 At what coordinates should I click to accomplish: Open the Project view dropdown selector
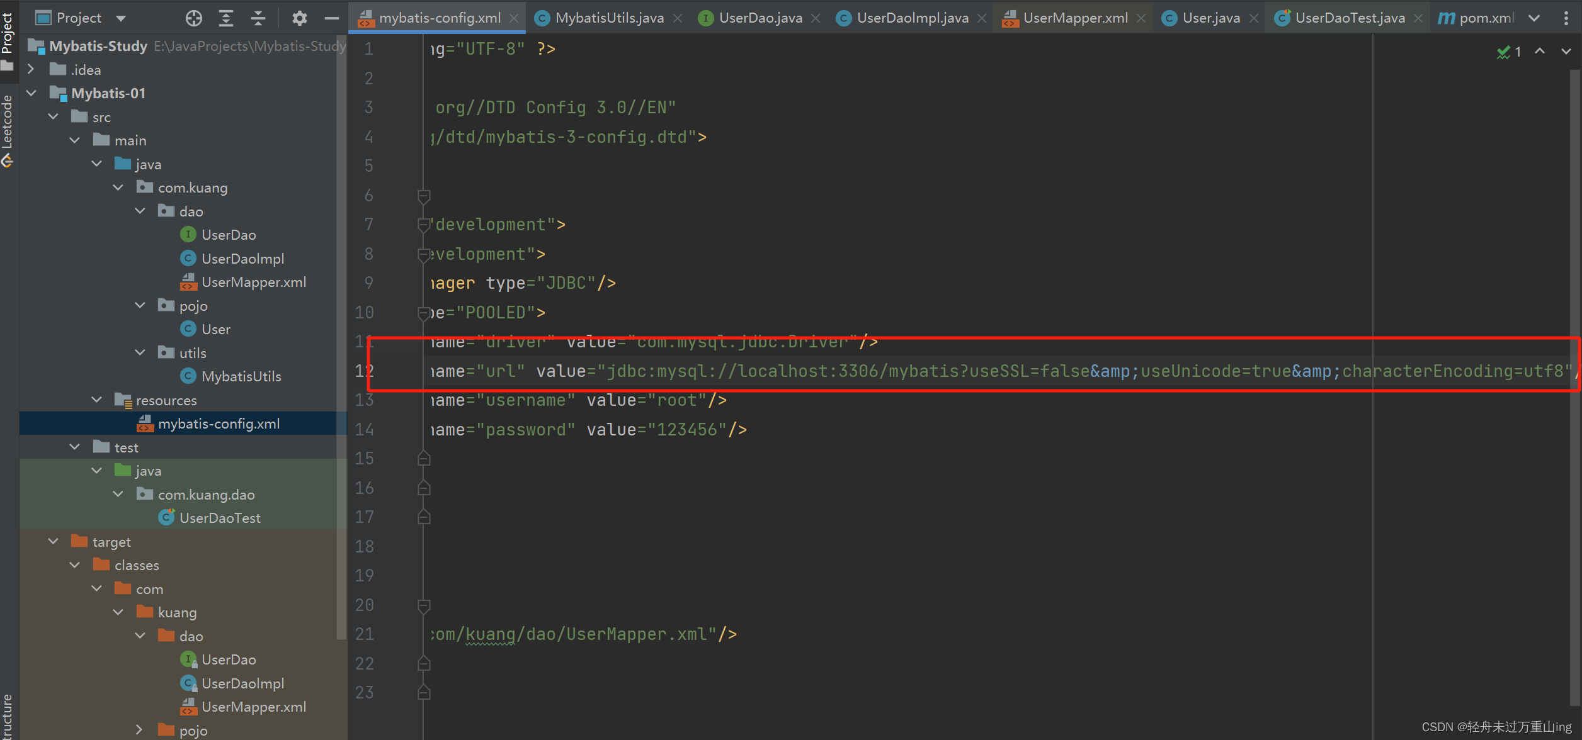(x=120, y=18)
